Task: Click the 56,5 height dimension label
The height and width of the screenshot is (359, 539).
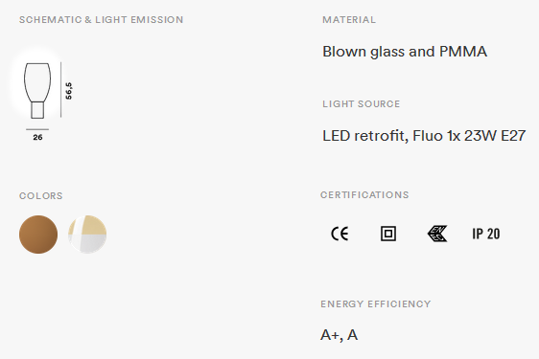Action: pyautogui.click(x=69, y=91)
